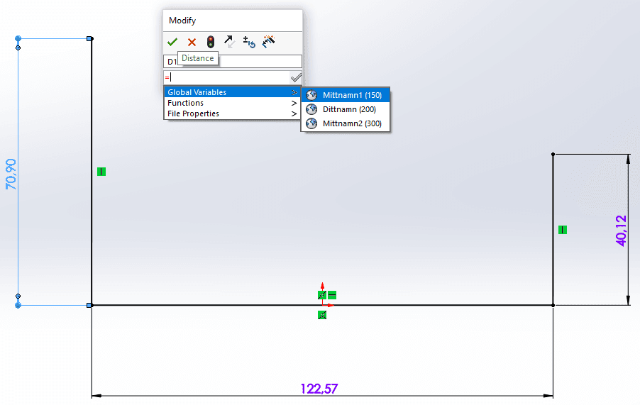Select the 122,57 horizontal dimension
Viewport: 640px width, 405px height.
[x=320, y=389]
